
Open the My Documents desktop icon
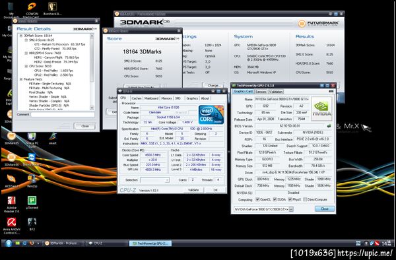tap(11, 10)
